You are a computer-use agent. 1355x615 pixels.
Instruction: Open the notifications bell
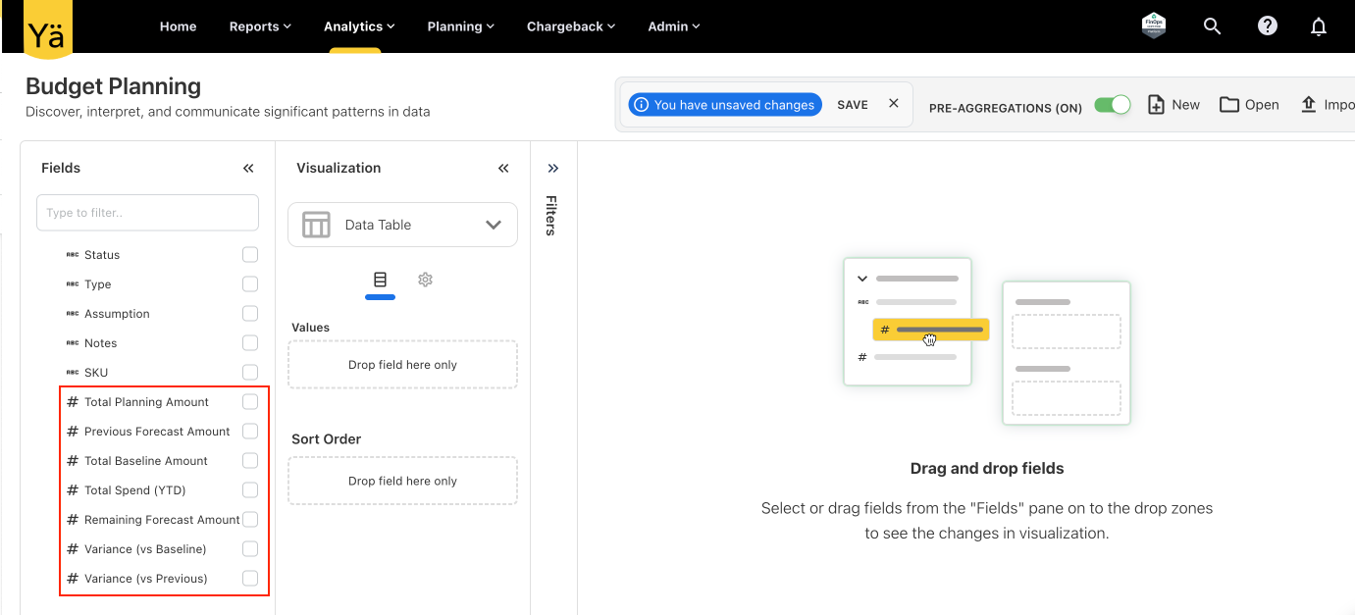point(1319,26)
